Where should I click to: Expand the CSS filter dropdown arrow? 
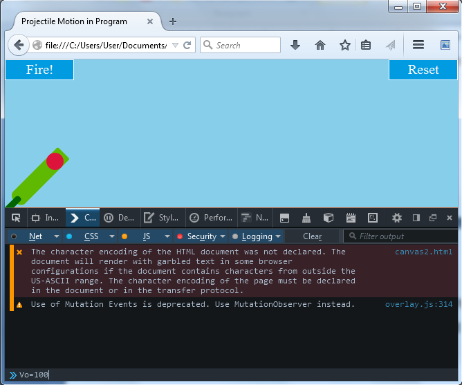(112, 236)
